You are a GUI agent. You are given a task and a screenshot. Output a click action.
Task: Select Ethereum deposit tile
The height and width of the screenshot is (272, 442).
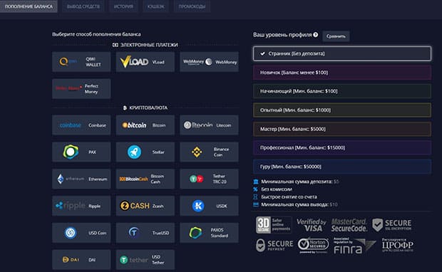[81, 179]
